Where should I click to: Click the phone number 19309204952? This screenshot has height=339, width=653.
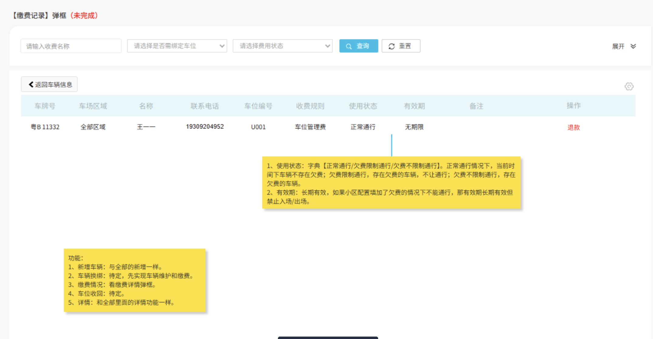point(205,126)
